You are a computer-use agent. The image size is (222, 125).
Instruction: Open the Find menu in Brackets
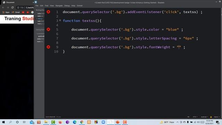tap(46, 6)
